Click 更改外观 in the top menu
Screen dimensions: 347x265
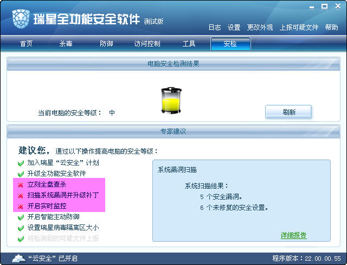coord(260,28)
